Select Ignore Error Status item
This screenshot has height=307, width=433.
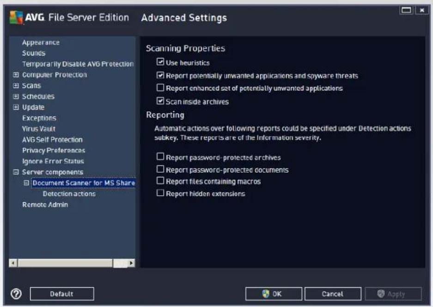53,161
